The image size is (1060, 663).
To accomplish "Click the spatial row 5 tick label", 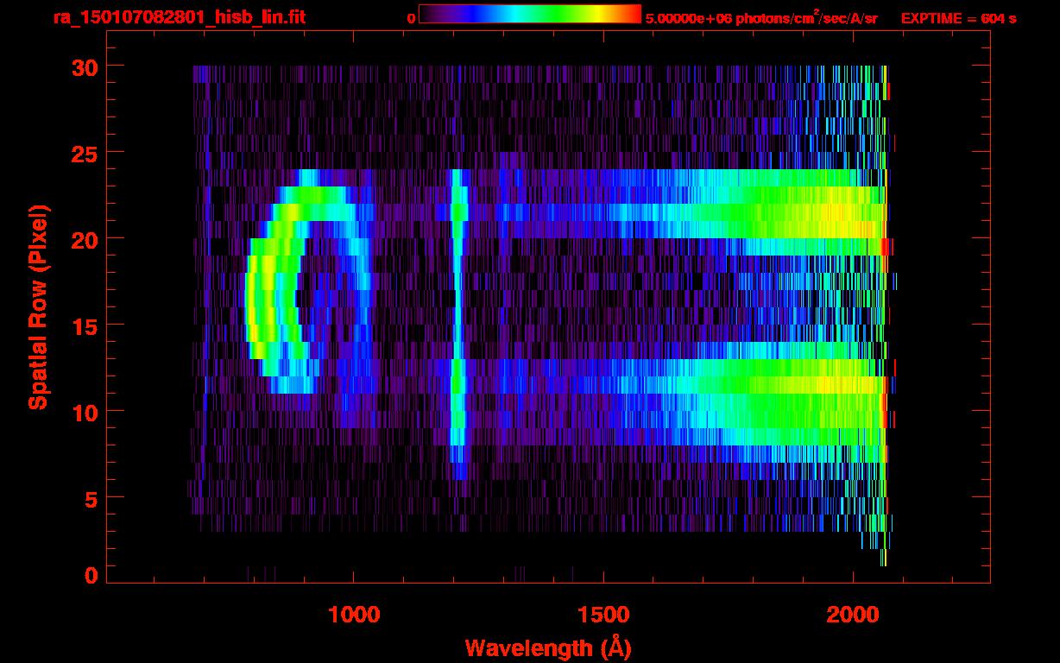I will 91,498.
